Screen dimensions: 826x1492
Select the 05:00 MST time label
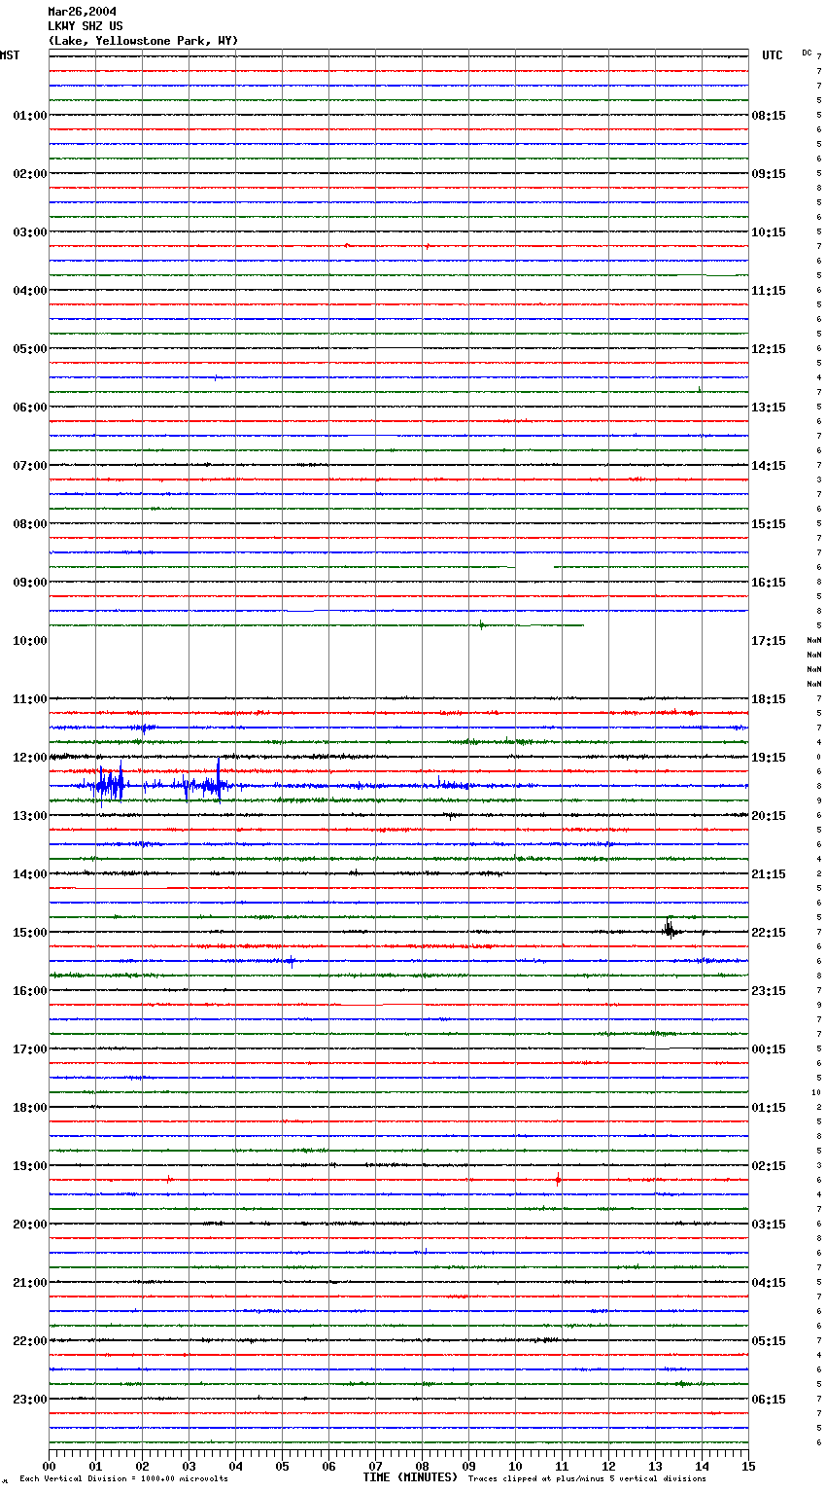tap(30, 349)
